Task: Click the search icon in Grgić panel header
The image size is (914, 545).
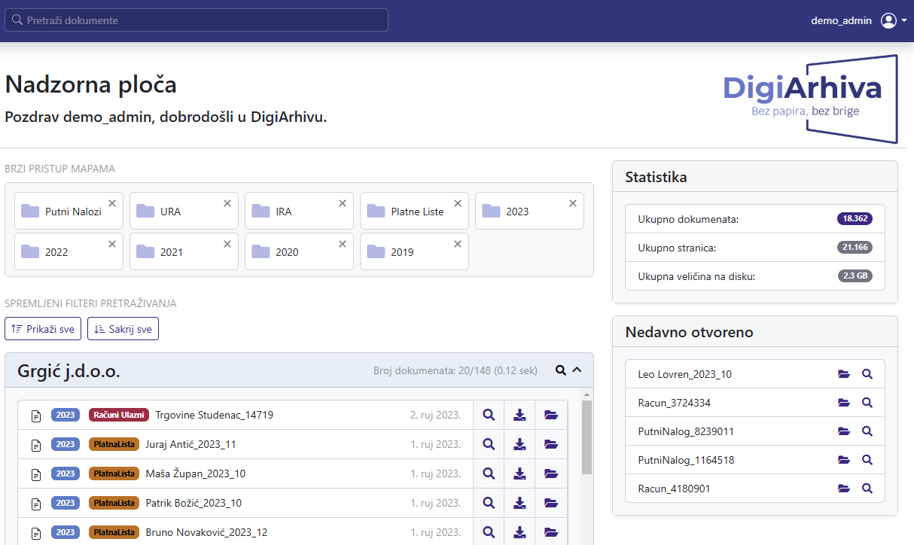Action: 560,370
